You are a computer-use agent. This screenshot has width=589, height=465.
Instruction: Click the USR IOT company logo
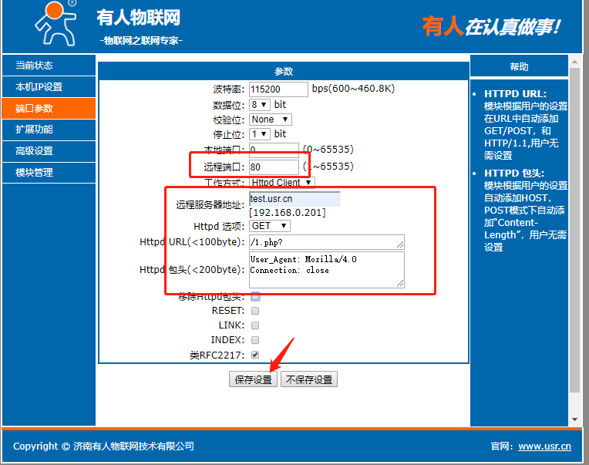(x=56, y=25)
